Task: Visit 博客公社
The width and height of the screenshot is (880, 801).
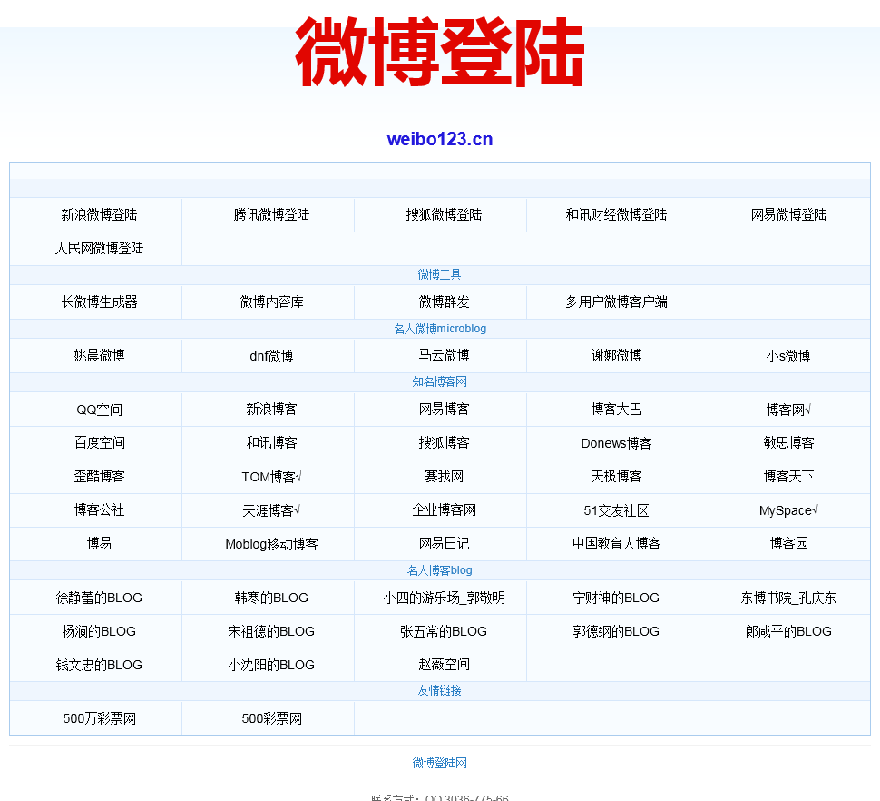Action: click(x=99, y=510)
